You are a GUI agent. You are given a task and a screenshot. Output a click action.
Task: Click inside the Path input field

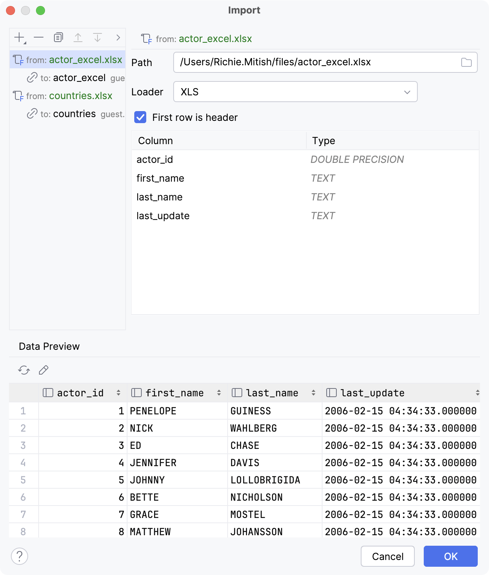pos(300,62)
